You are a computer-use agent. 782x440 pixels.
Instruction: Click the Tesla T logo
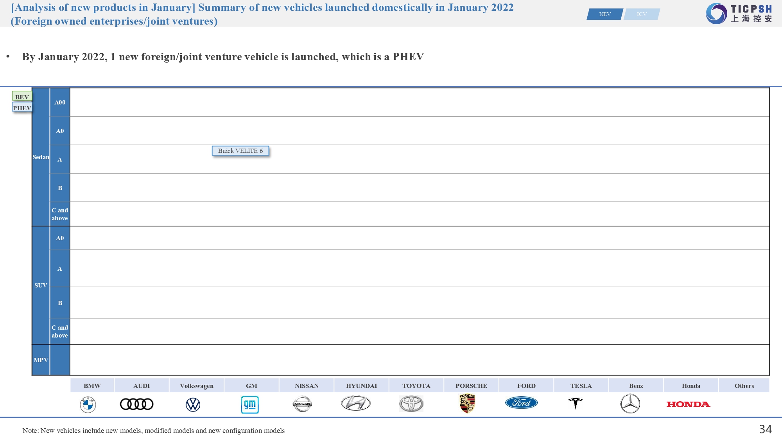pos(576,403)
